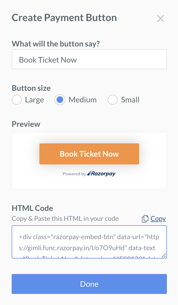The width and height of the screenshot is (178, 305).
Task: Click inside the HTML code textarea
Action: tap(89, 242)
